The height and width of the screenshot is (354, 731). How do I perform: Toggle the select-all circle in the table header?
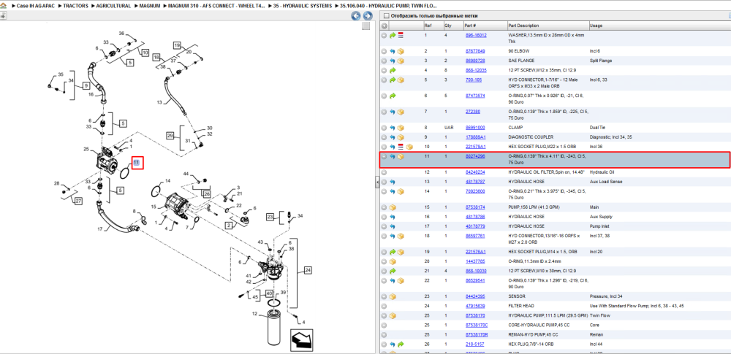tap(385, 26)
